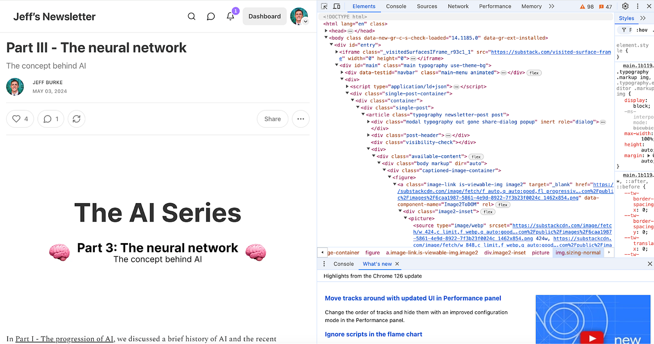This screenshot has width=654, height=344.
Task: Open the three-dot more options button on post
Action: pos(300,119)
